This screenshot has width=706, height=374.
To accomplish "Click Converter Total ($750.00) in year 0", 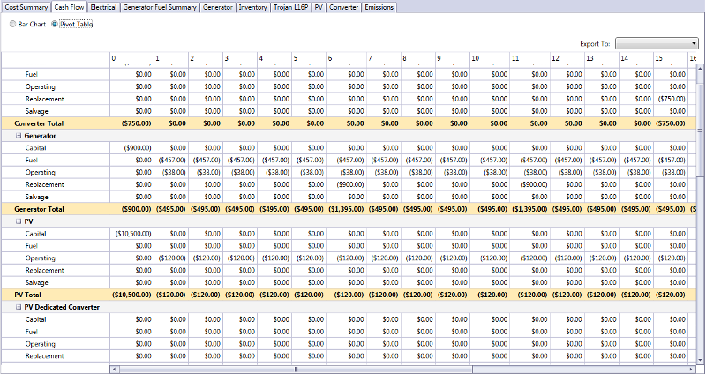I will click(131, 123).
